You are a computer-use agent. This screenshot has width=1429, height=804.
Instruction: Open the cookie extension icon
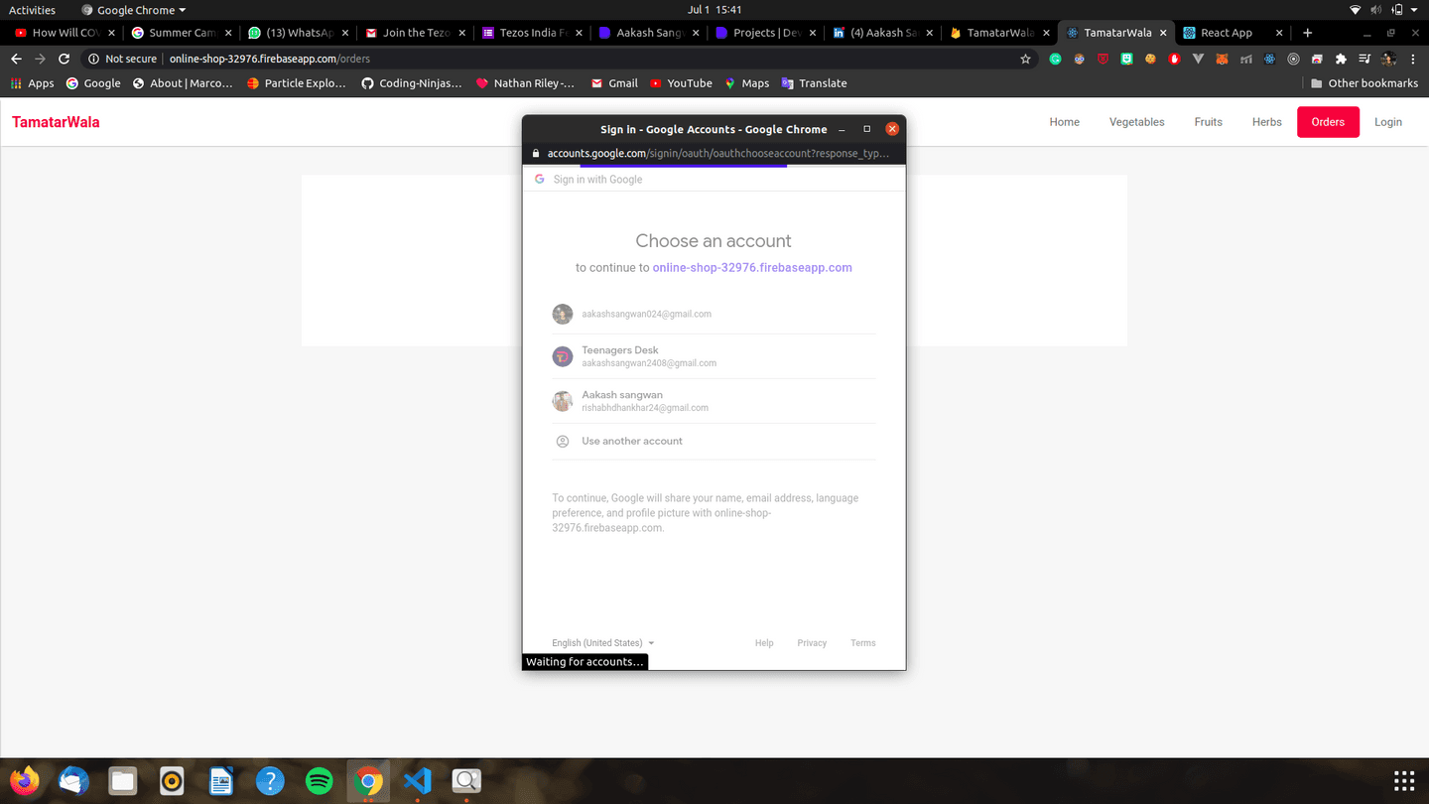(x=1150, y=59)
